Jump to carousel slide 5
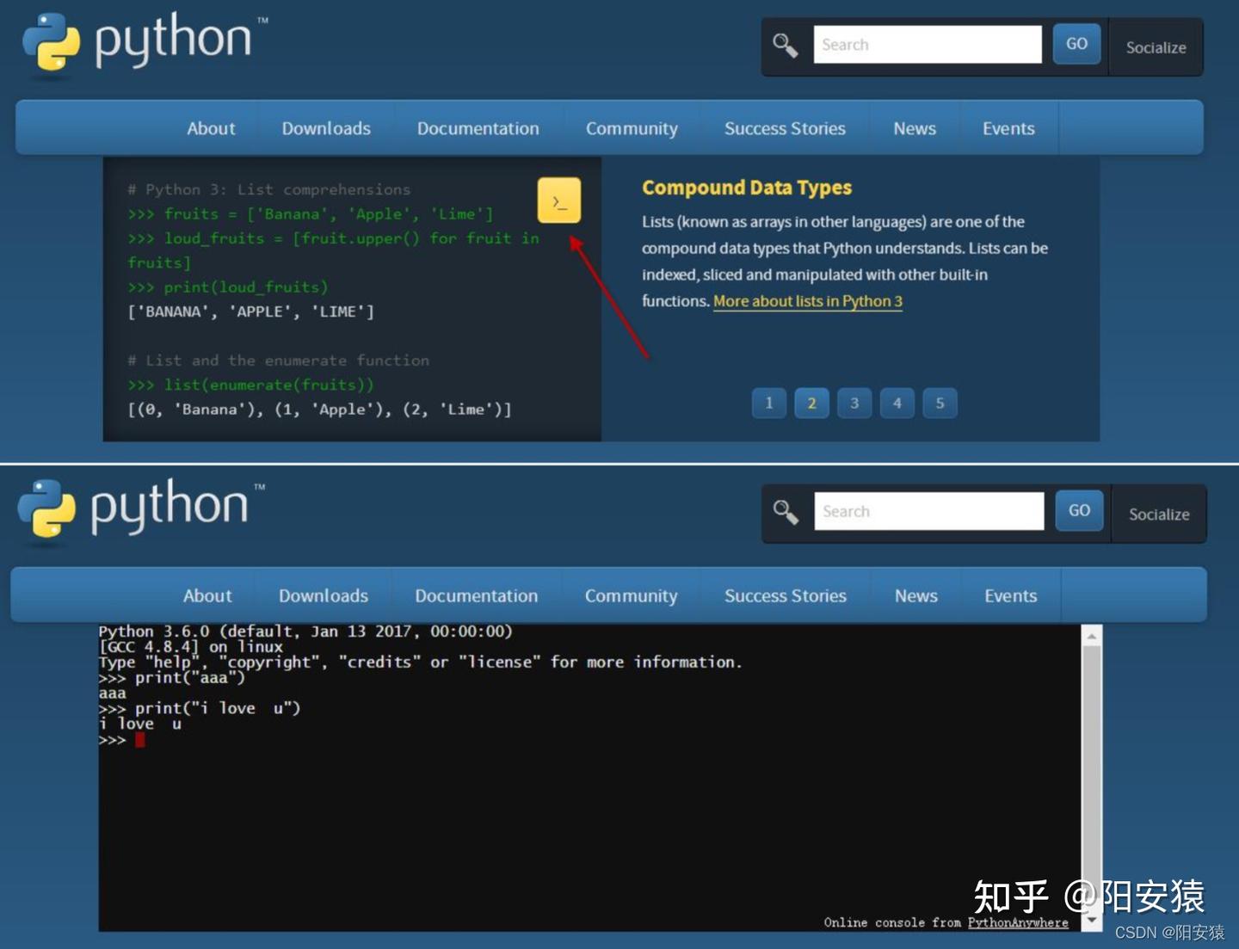The width and height of the screenshot is (1239, 949). pos(940,403)
